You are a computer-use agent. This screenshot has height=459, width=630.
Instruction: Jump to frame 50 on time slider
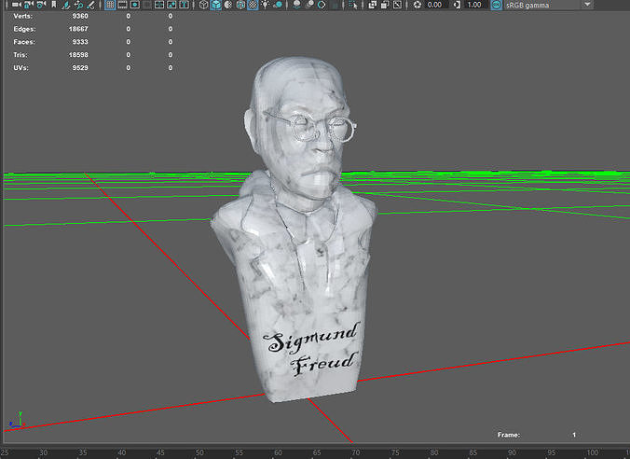(199, 452)
